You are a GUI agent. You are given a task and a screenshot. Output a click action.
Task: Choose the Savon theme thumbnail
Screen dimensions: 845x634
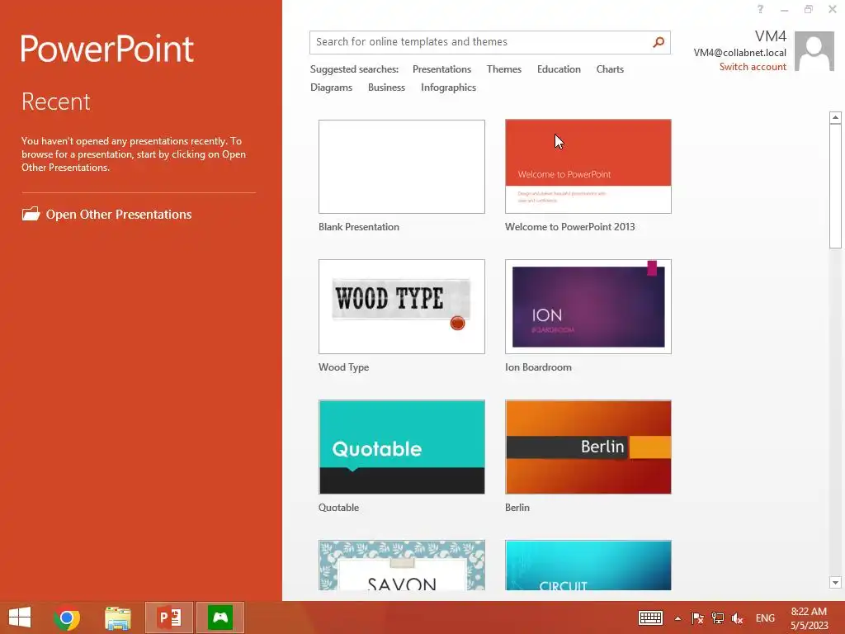click(x=402, y=565)
